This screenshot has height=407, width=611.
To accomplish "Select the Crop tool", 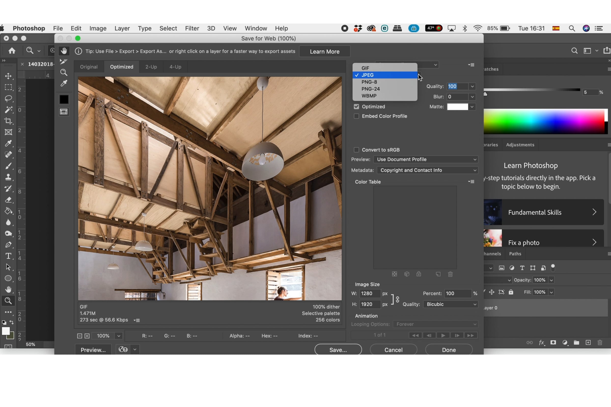I will pyautogui.click(x=8, y=121).
